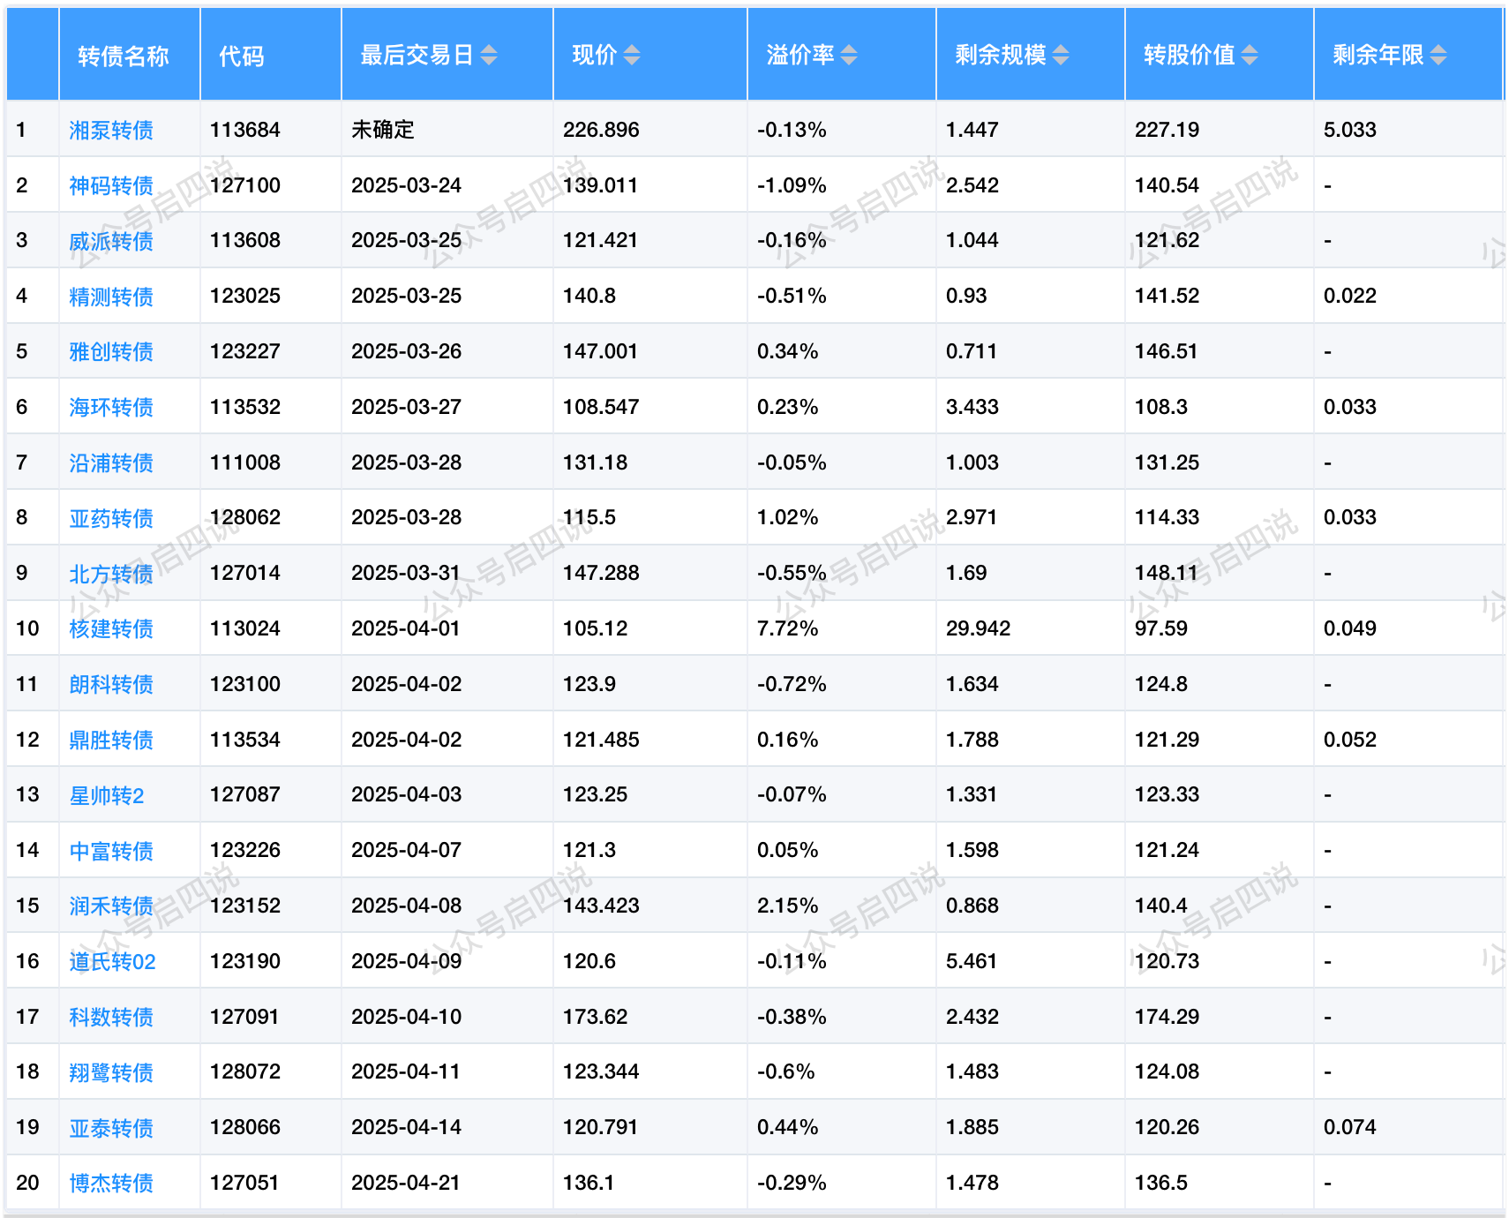Select code cell 113684
1509x1218 pixels.
(x=245, y=130)
